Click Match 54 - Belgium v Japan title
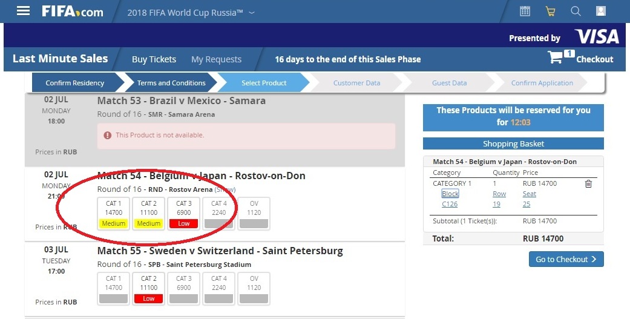 click(x=202, y=176)
